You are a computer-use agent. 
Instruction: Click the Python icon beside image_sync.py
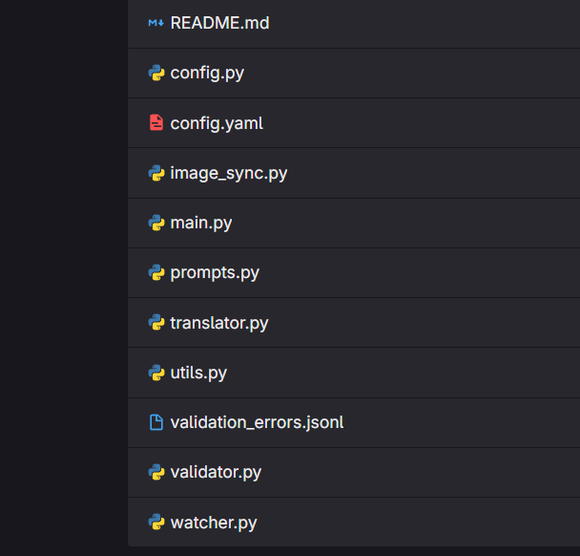tap(156, 173)
